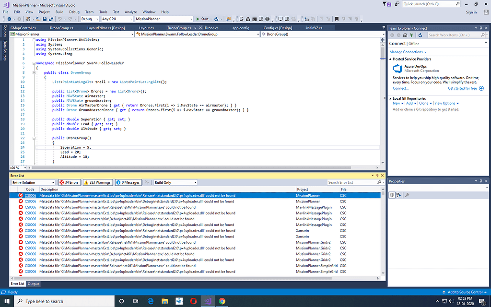Click the notifications flag icon in title bar
This screenshot has height=307, width=491.
(x=386, y=4)
